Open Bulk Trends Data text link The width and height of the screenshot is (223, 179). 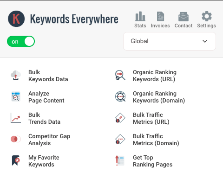(44, 118)
